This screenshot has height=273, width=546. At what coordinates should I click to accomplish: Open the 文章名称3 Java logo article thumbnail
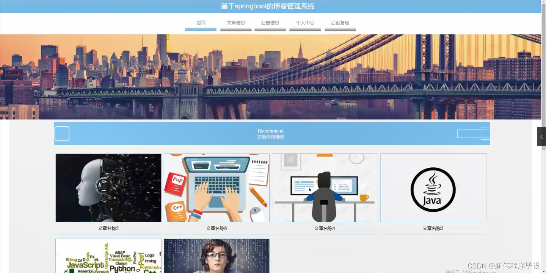433,187
